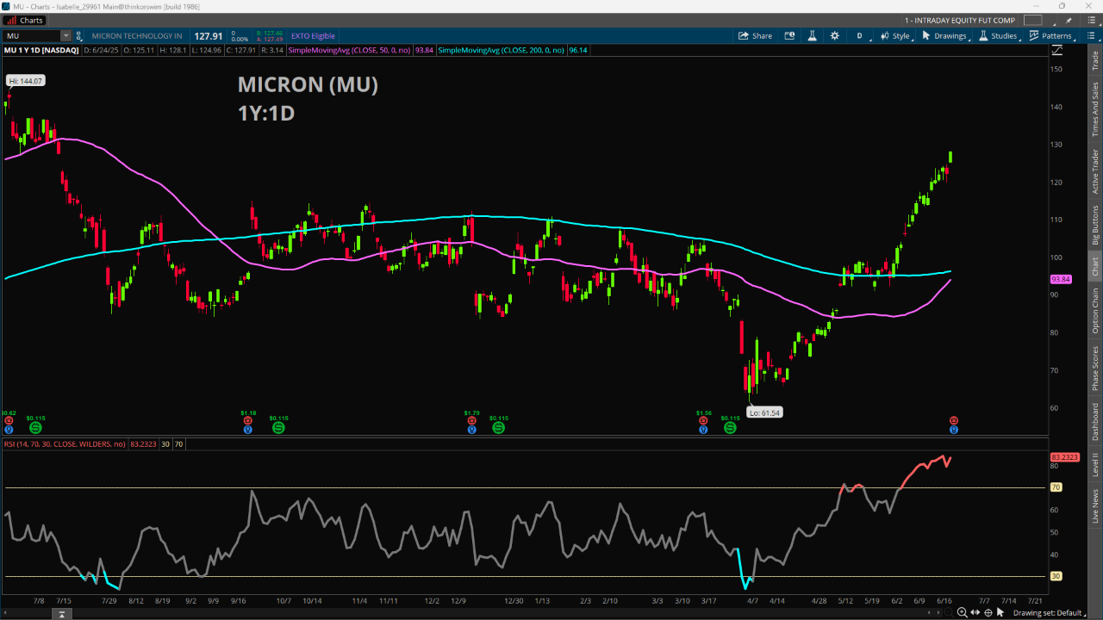Click the zoom in magnifier icon

962,612
